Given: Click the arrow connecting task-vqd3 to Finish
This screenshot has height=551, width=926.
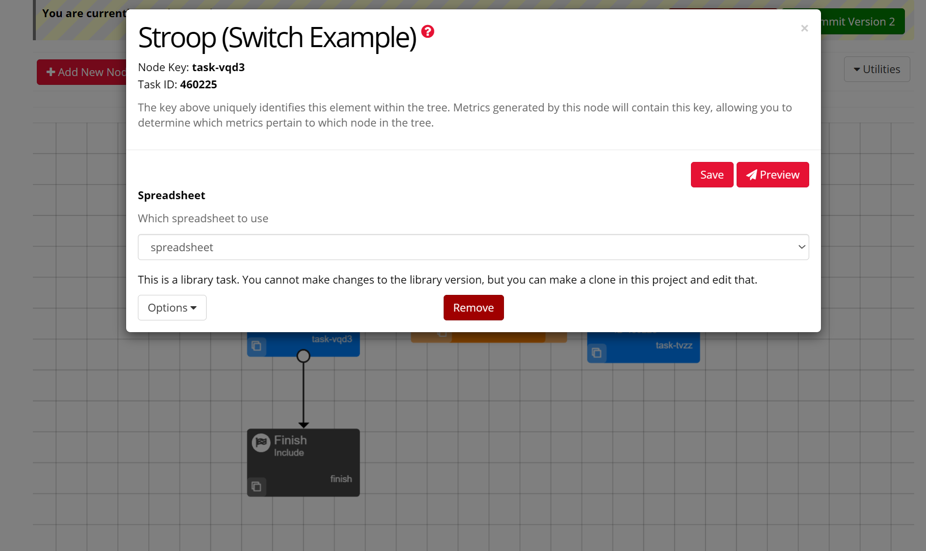Looking at the screenshot, I should click(x=303, y=393).
